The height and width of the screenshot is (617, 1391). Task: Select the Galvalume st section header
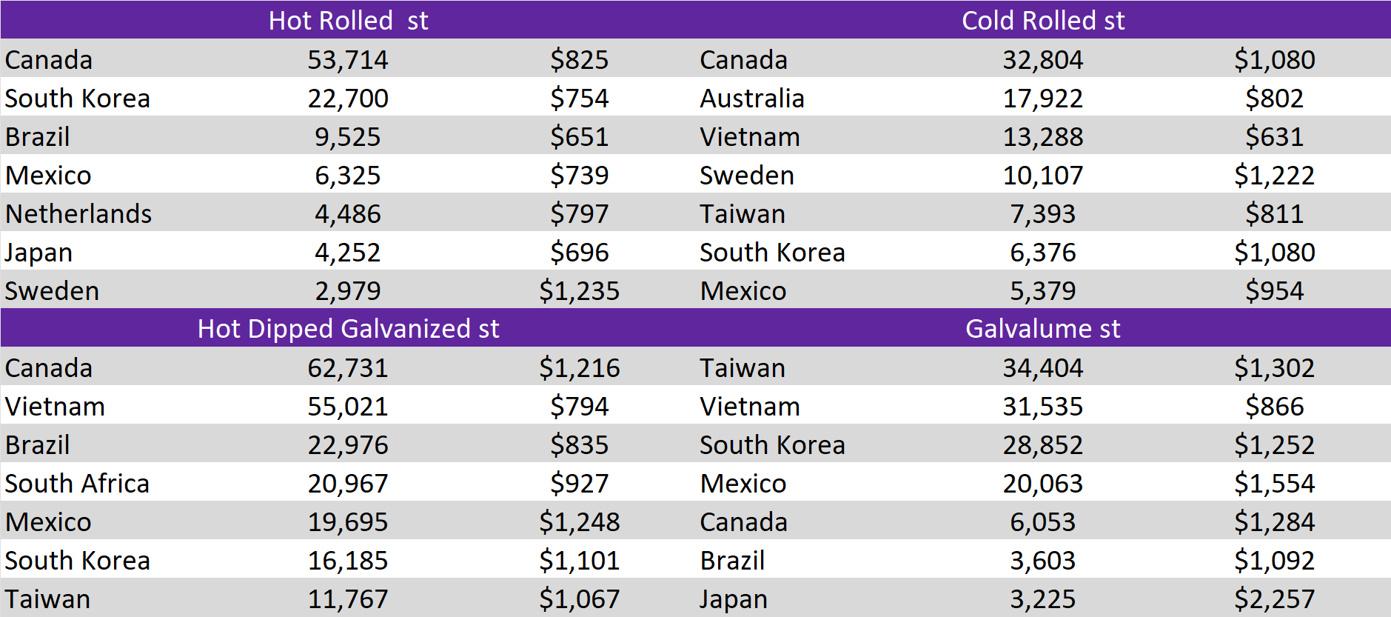click(1042, 328)
